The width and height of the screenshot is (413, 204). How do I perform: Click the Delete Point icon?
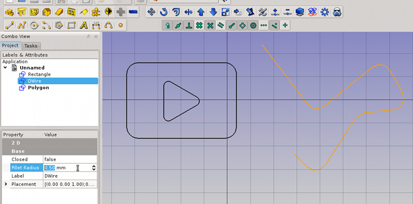click(x=288, y=12)
